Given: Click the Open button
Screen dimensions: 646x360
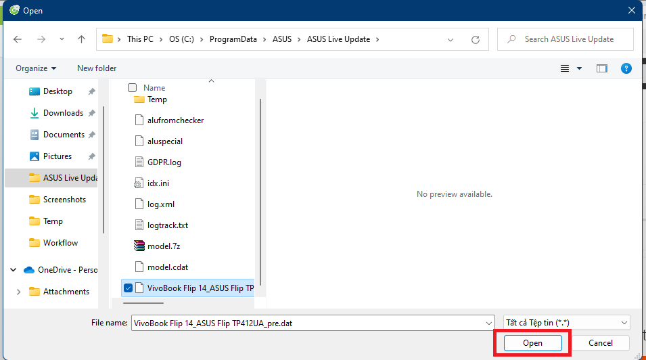Looking at the screenshot, I should tap(533, 343).
